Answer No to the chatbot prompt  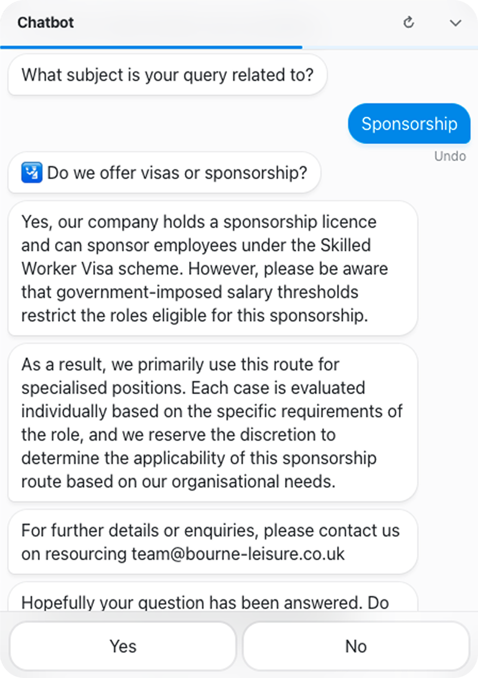point(356,646)
